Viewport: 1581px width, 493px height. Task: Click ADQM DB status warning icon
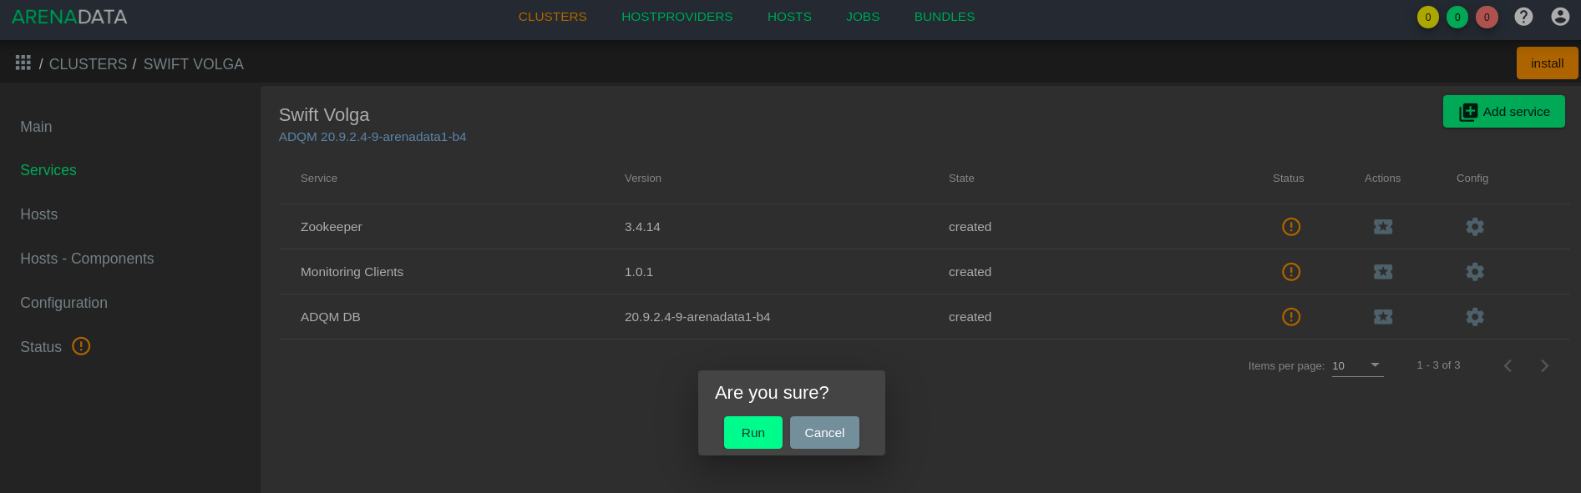[x=1291, y=317]
